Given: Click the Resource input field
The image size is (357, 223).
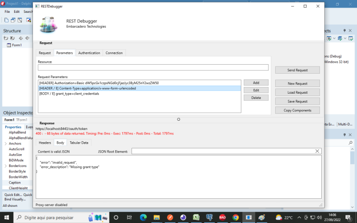Looking at the screenshot, I should [x=153, y=68].
